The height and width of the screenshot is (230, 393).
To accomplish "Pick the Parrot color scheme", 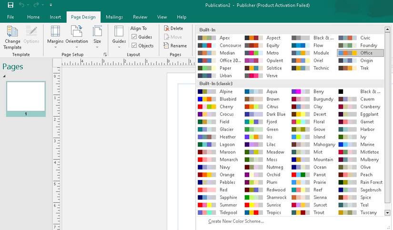I will 312,175.
